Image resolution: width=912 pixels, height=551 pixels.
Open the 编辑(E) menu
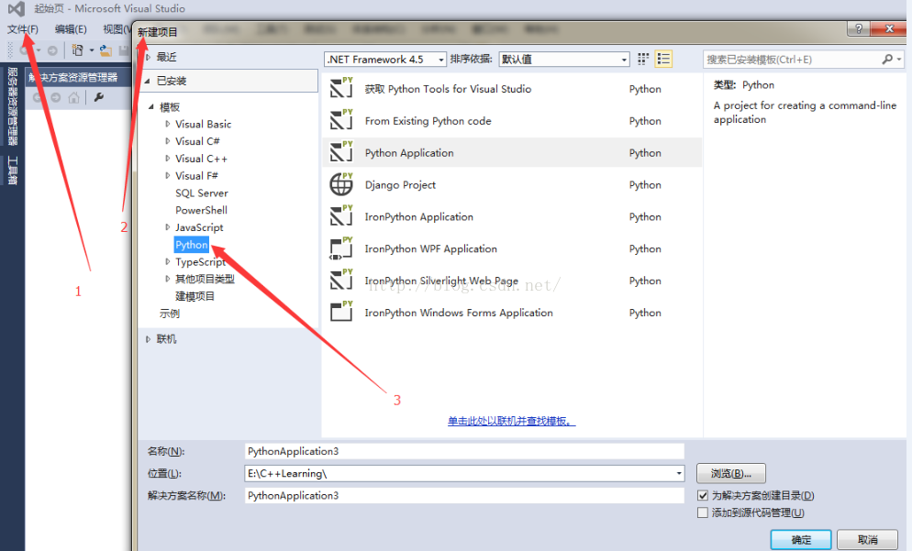pyautogui.click(x=71, y=29)
